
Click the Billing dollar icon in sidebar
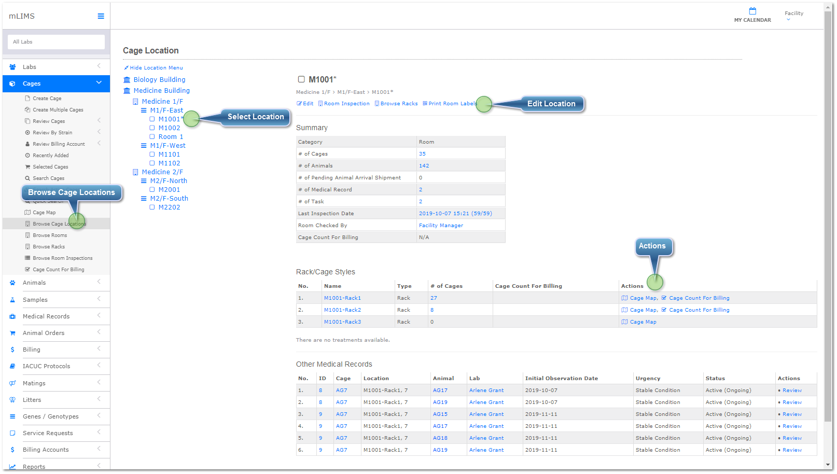point(12,350)
